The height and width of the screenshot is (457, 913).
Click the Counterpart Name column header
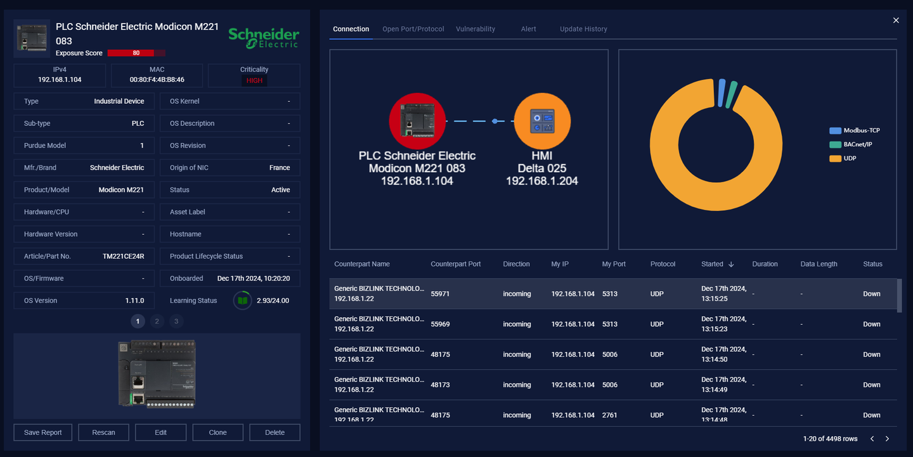click(x=362, y=265)
